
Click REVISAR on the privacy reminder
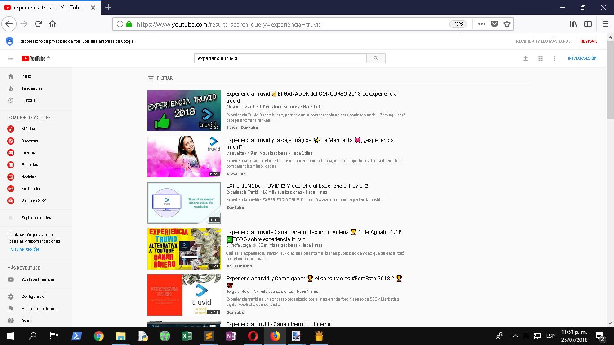click(x=588, y=41)
